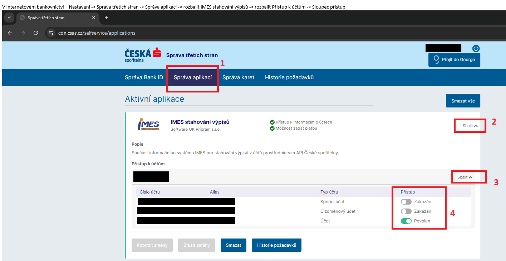Screen dimensions: 506x261
Task: Open site information icon in address bar
Action: [x=51, y=33]
